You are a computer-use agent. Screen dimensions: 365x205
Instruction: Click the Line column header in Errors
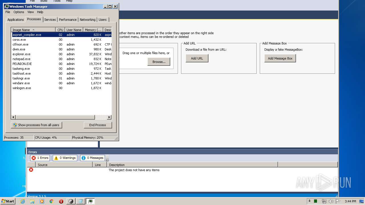point(100,165)
